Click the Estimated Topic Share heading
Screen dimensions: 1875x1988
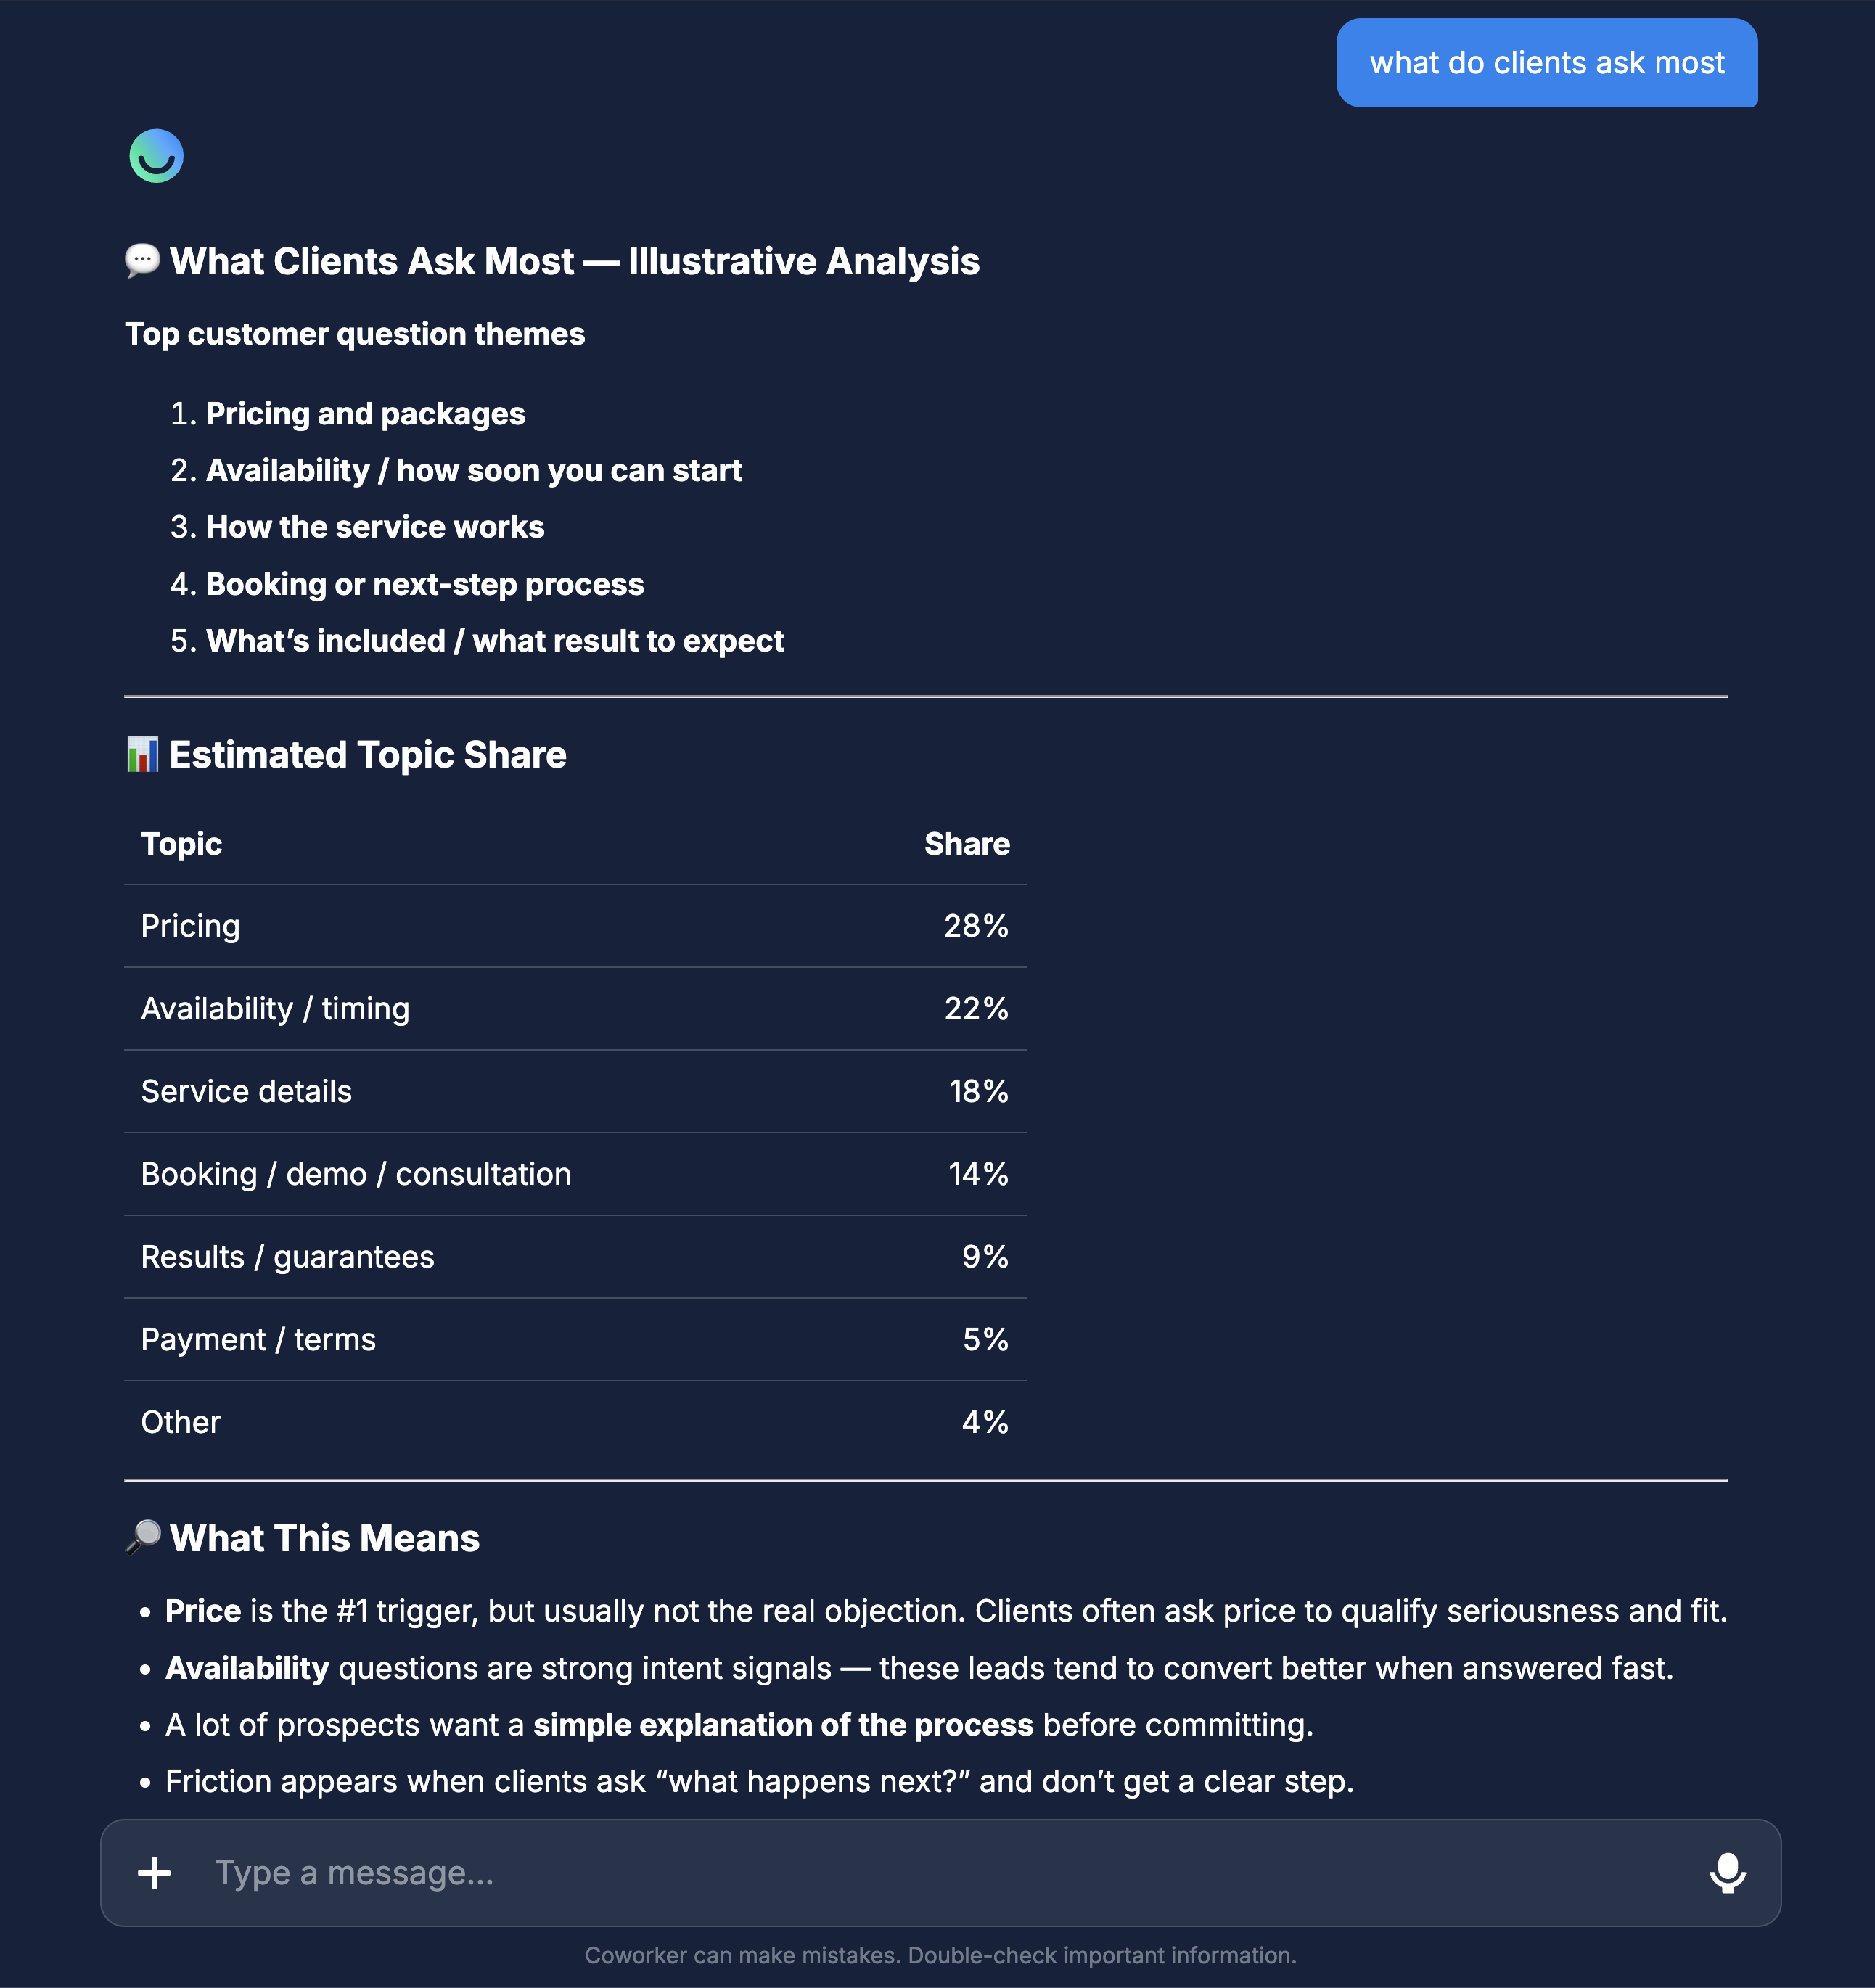[x=367, y=755]
